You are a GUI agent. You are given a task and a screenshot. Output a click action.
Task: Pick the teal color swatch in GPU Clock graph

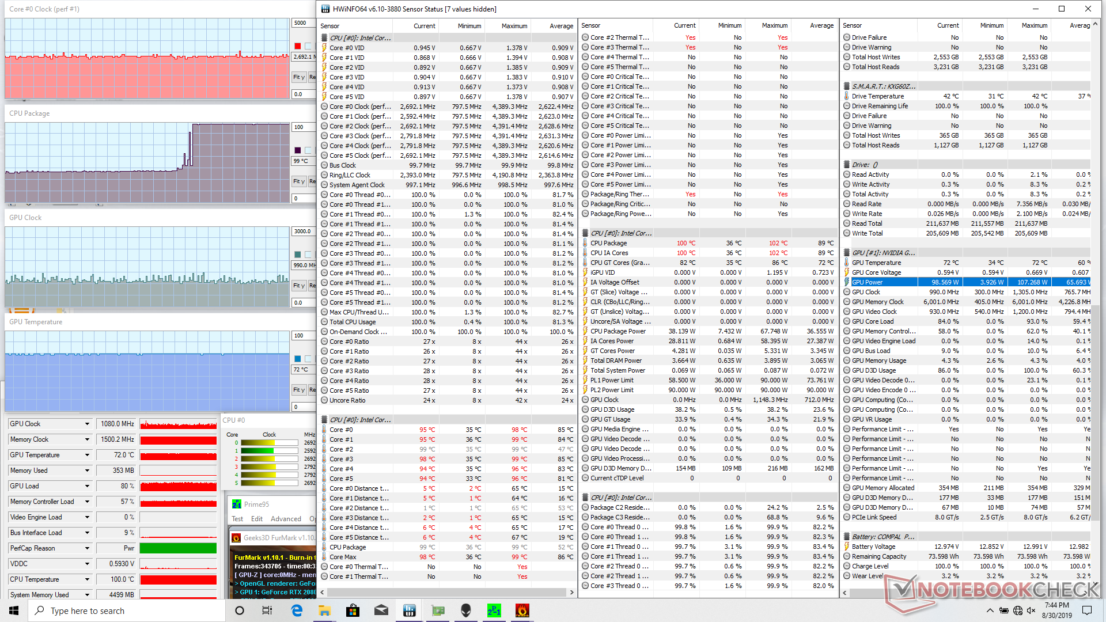pyautogui.click(x=298, y=255)
